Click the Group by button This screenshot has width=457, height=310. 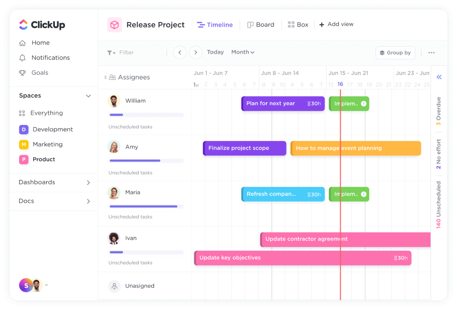tap(395, 53)
